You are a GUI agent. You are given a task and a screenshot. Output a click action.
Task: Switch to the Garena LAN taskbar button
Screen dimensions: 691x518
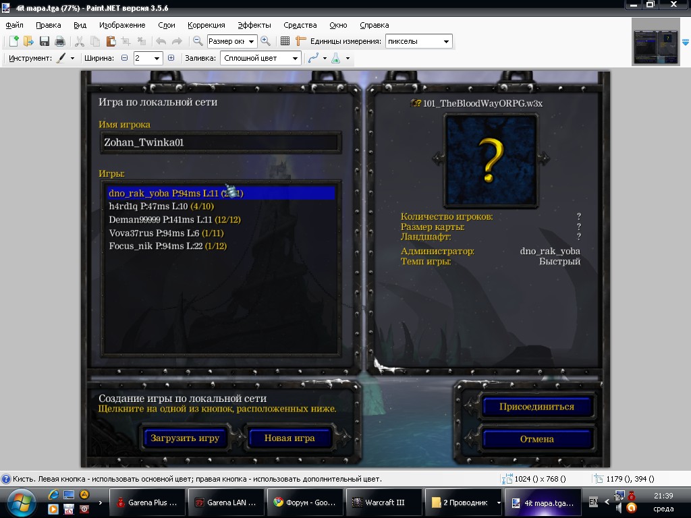pyautogui.click(x=226, y=502)
